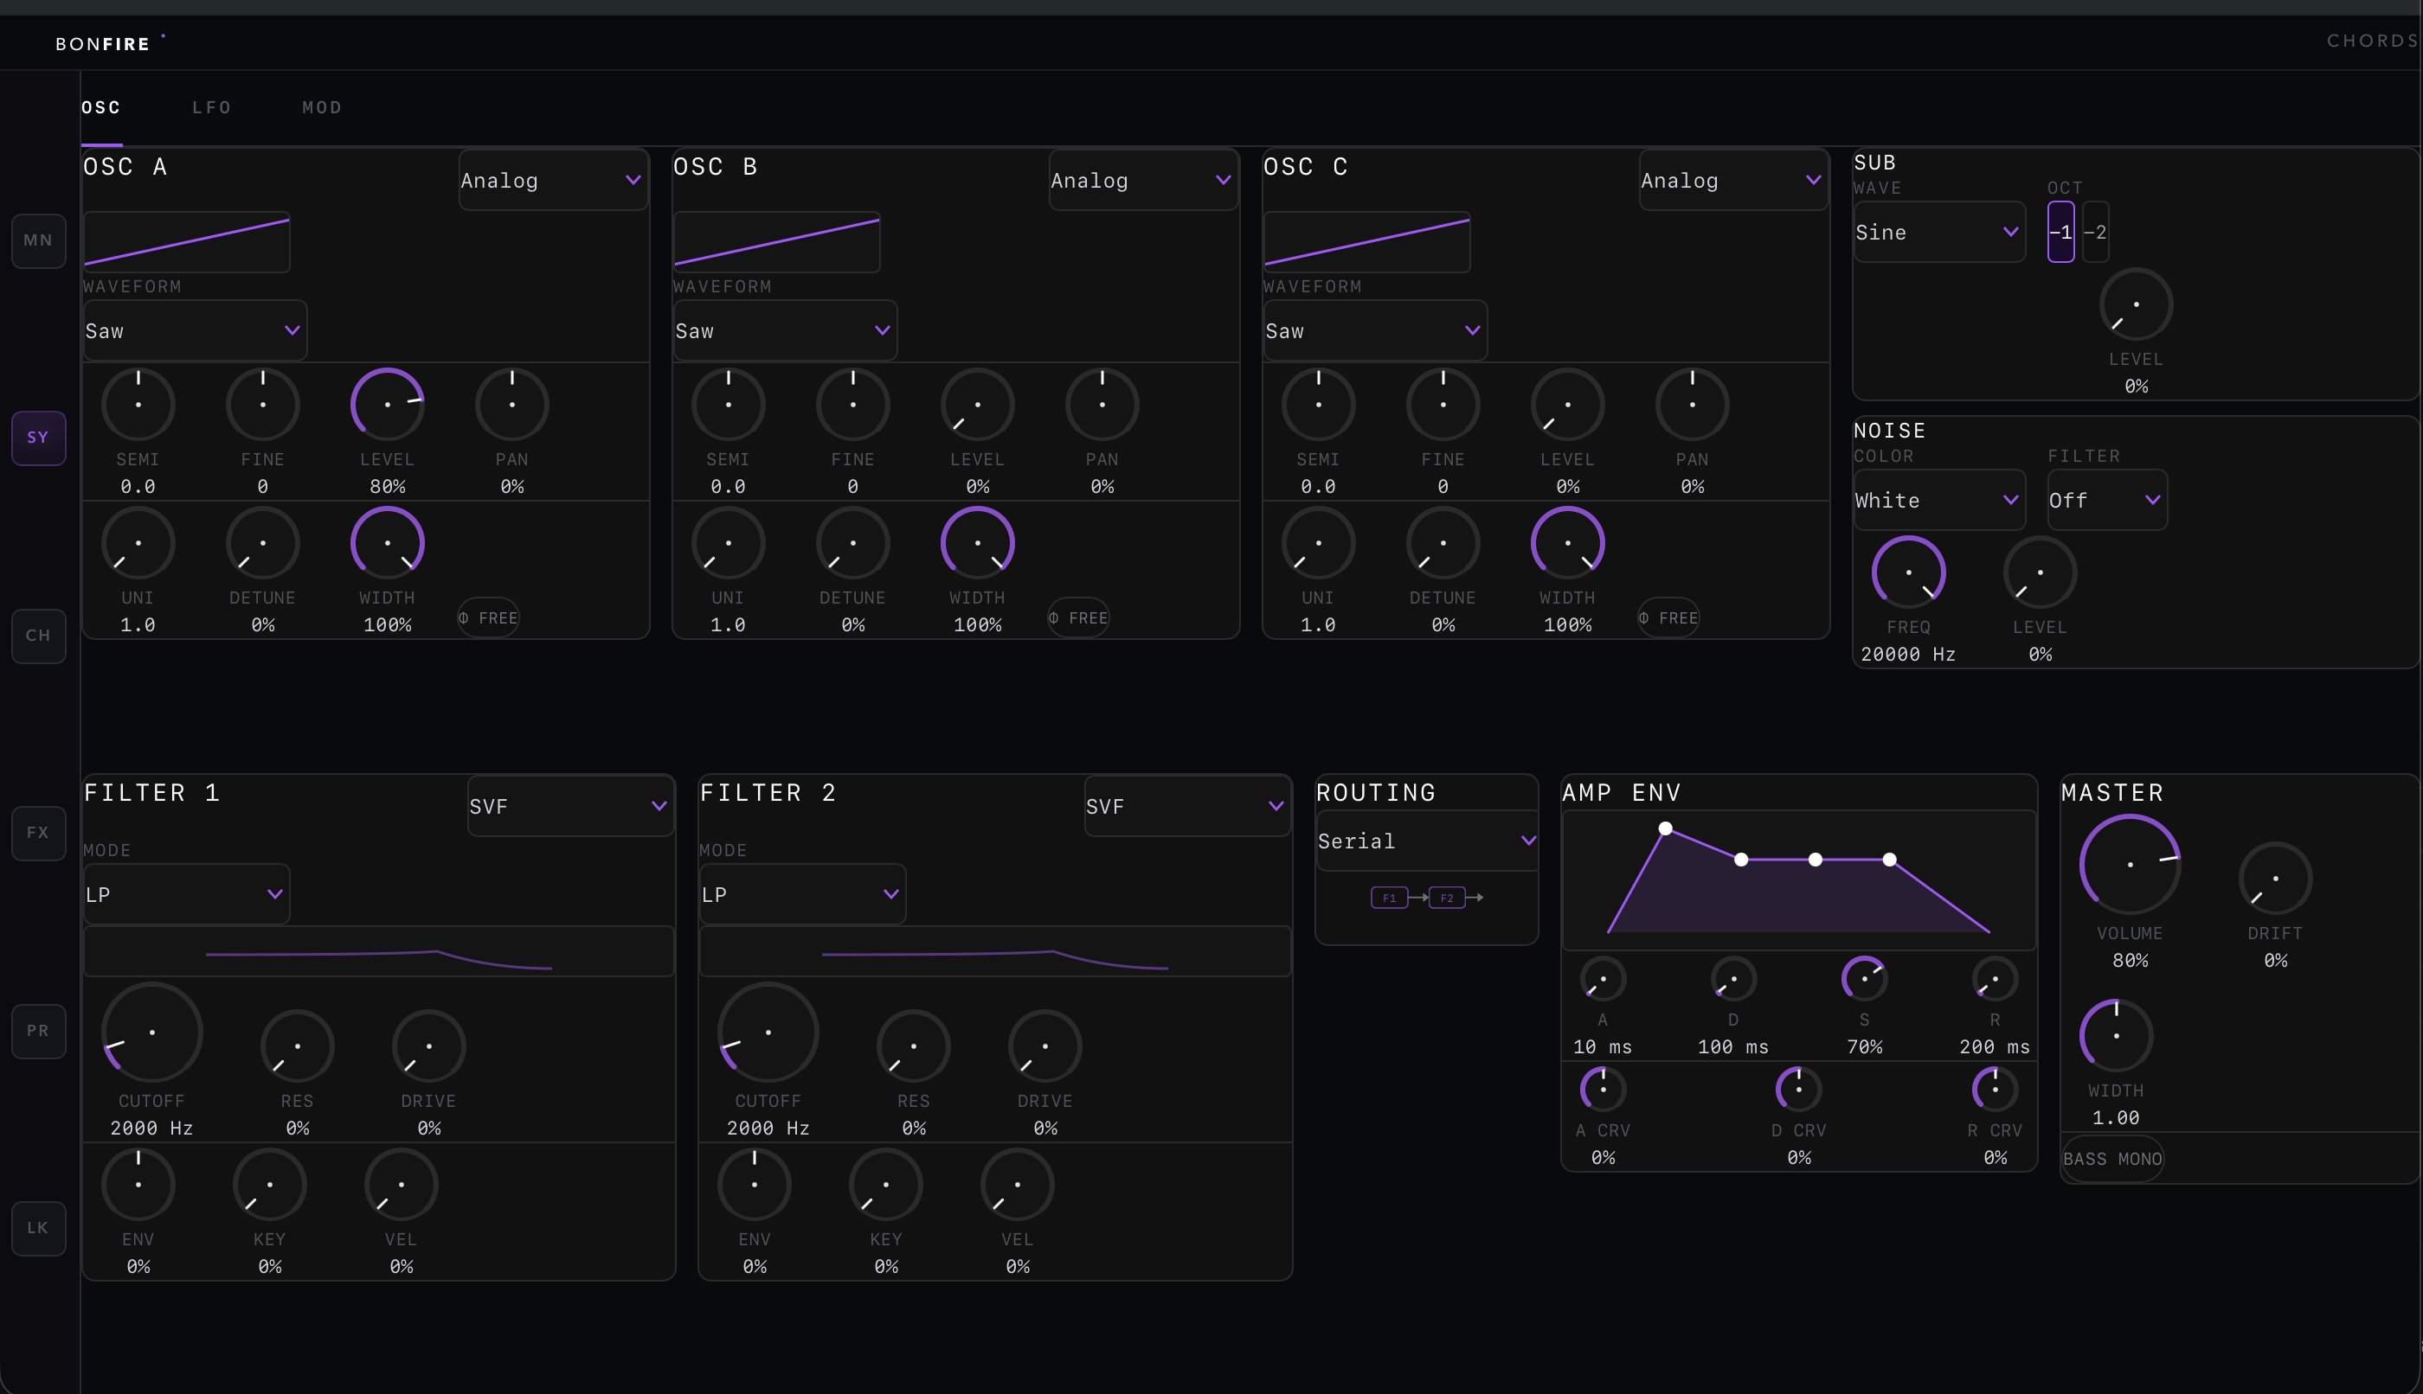
Task: Enable BASS MONO in the Master section
Action: click(x=2111, y=1159)
